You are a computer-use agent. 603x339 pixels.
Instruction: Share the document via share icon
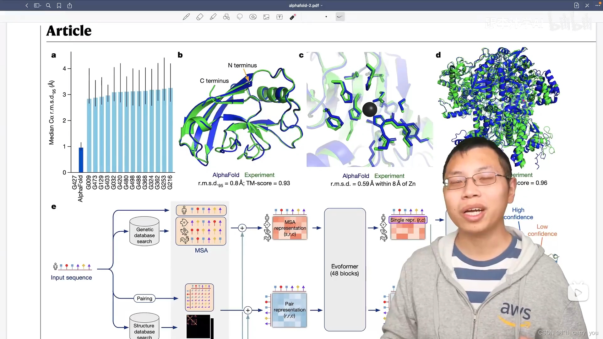click(70, 5)
